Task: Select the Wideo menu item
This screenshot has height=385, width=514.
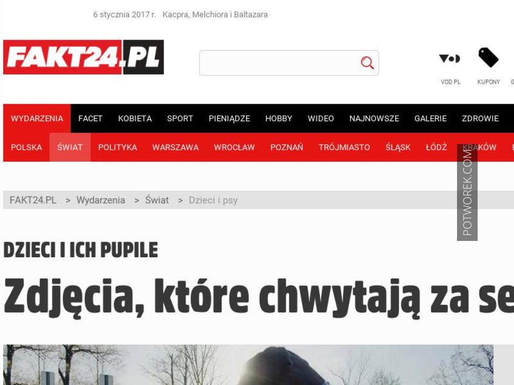Action: [x=321, y=119]
